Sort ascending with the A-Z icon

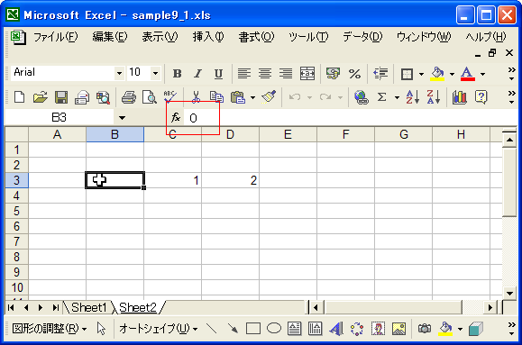click(x=412, y=97)
